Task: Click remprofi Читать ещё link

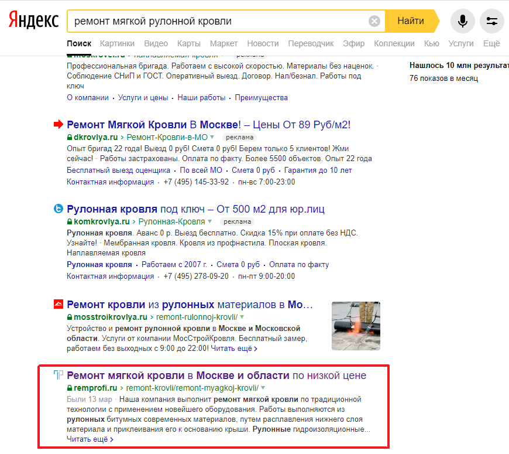Action: click(90, 439)
